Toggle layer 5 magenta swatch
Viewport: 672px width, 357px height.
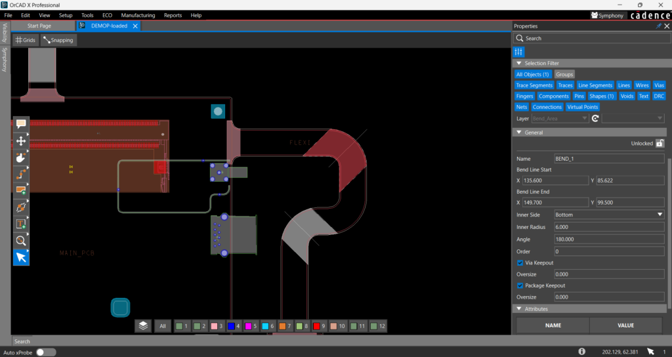(248, 326)
